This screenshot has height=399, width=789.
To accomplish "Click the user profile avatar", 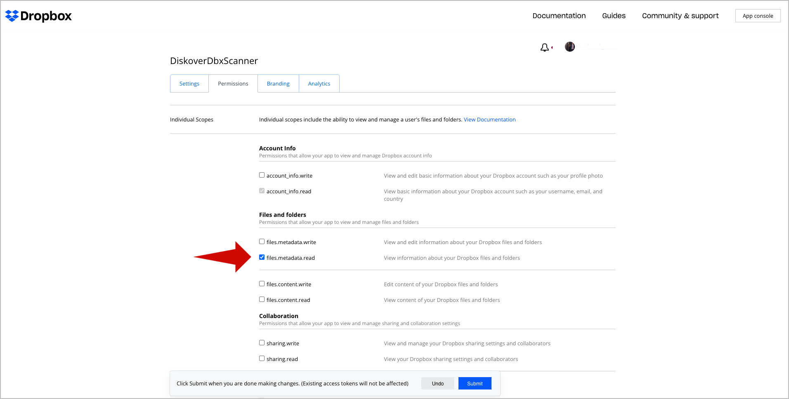I will [569, 47].
